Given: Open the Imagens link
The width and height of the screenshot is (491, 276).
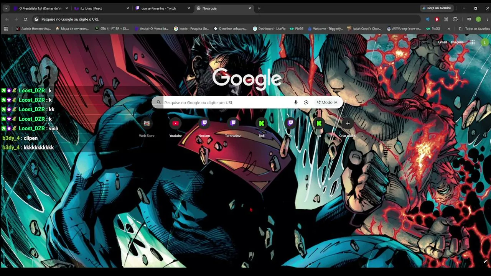Looking at the screenshot, I should (x=457, y=42).
